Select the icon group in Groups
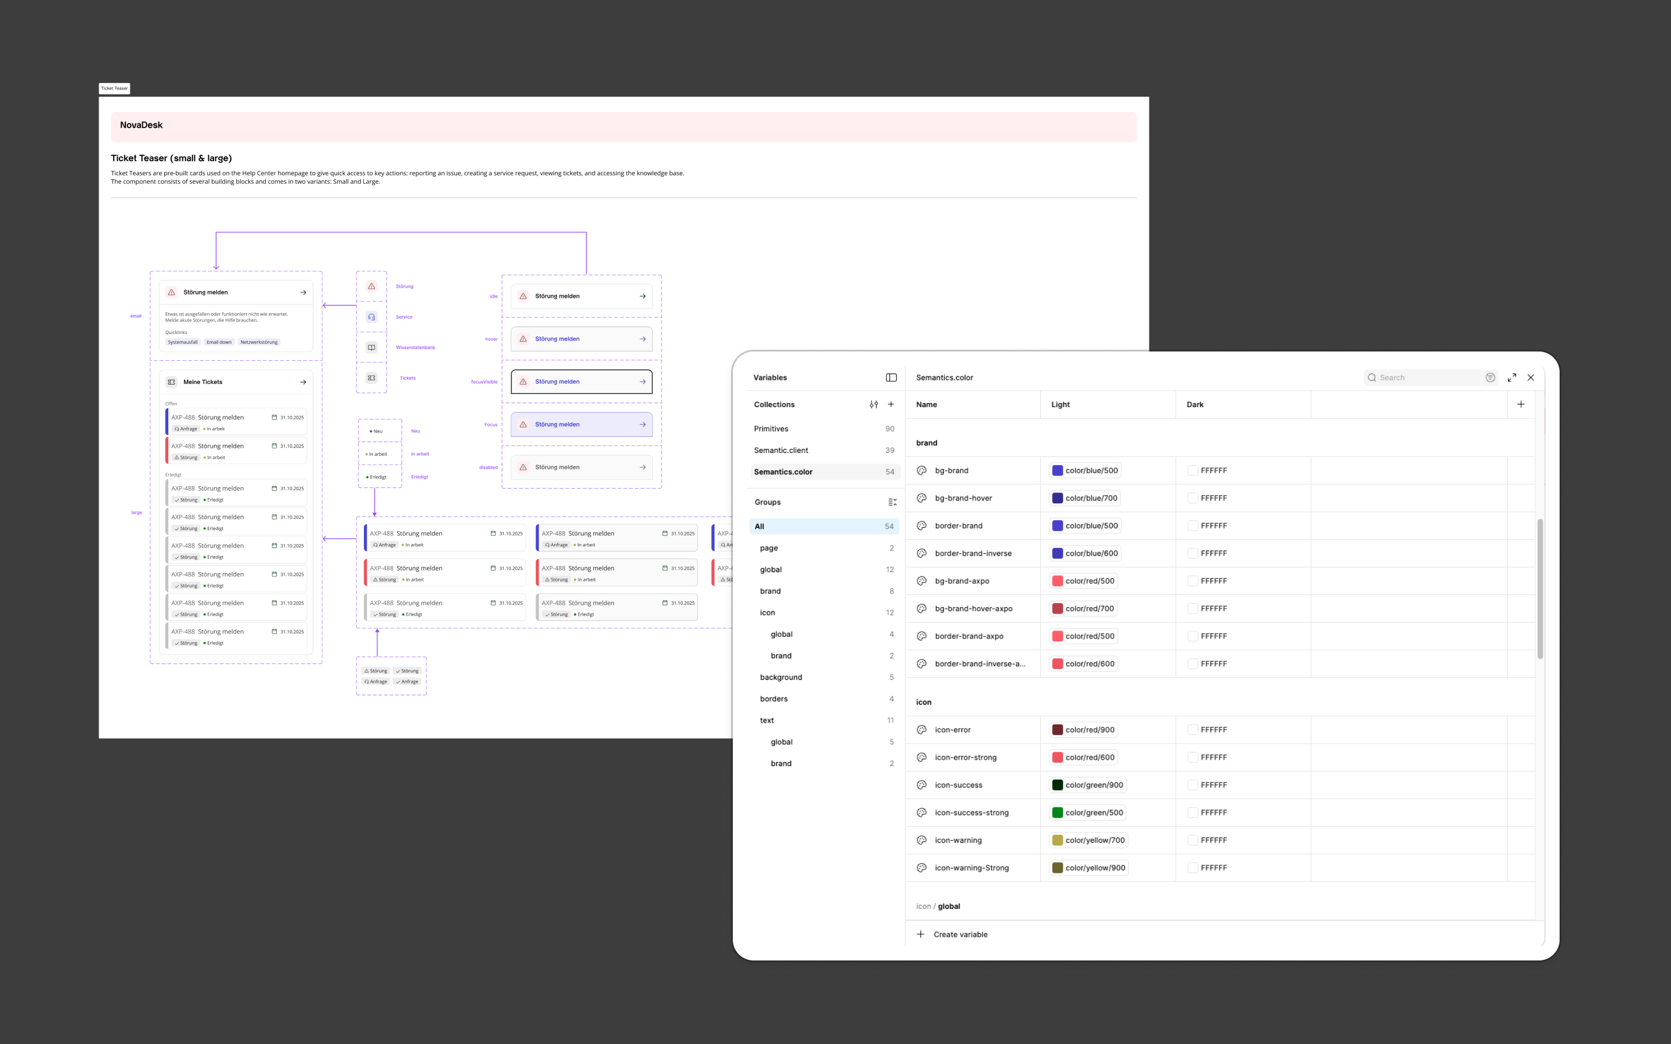 767,612
